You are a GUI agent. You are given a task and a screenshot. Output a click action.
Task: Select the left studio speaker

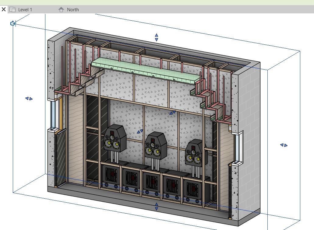[115, 138]
